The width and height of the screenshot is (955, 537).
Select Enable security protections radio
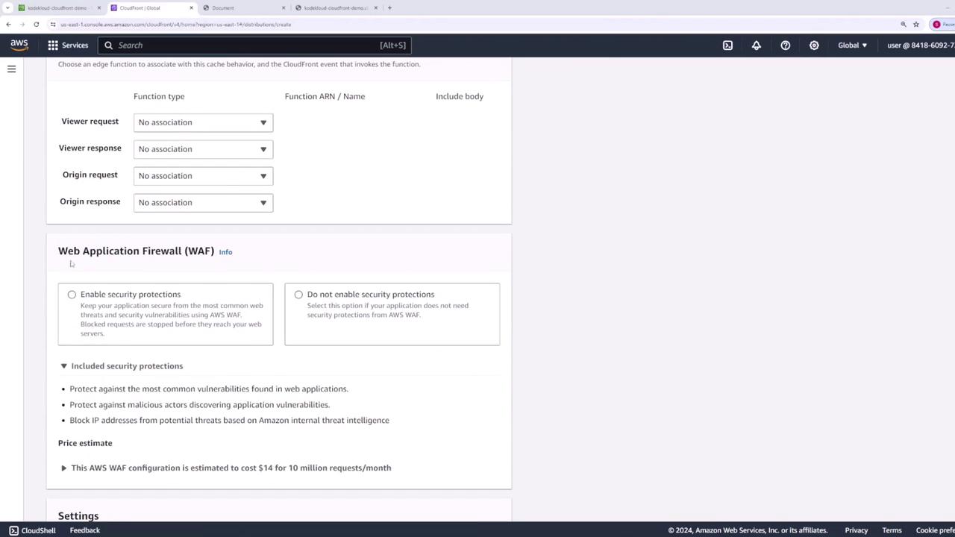point(72,295)
